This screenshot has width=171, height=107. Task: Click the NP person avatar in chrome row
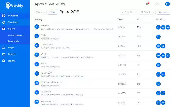coord(168,27)
